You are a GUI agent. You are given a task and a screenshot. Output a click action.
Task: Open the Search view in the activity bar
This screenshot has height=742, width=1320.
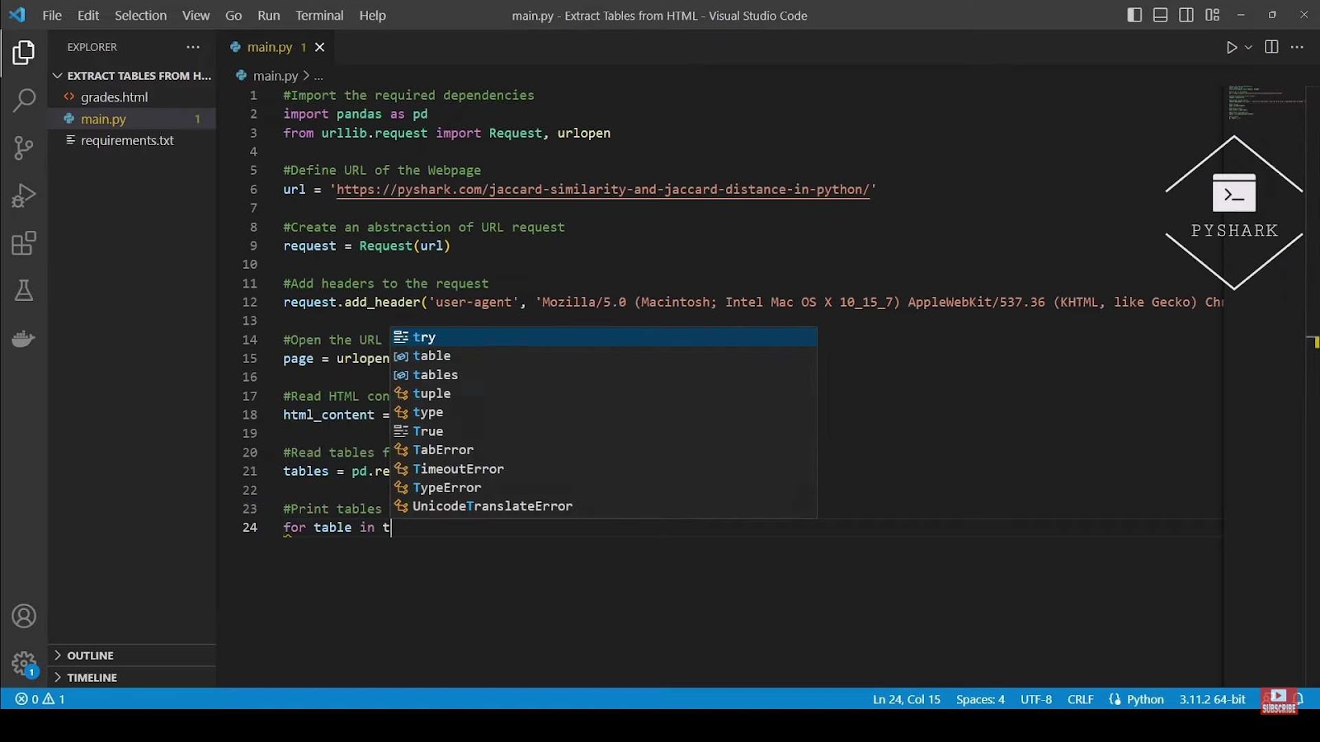pos(24,100)
